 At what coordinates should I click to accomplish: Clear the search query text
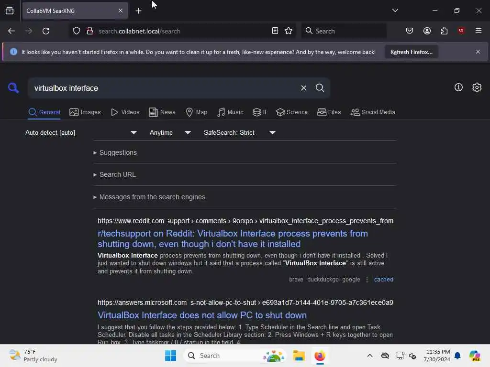[x=303, y=88]
